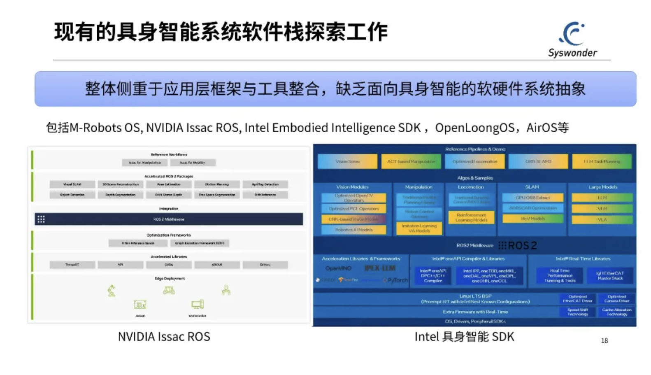Click the Isaac for Mobility box
This screenshot has width=651, height=375.
192,163
